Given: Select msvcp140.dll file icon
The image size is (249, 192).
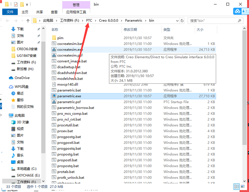Looking at the screenshot, I should (54, 84).
